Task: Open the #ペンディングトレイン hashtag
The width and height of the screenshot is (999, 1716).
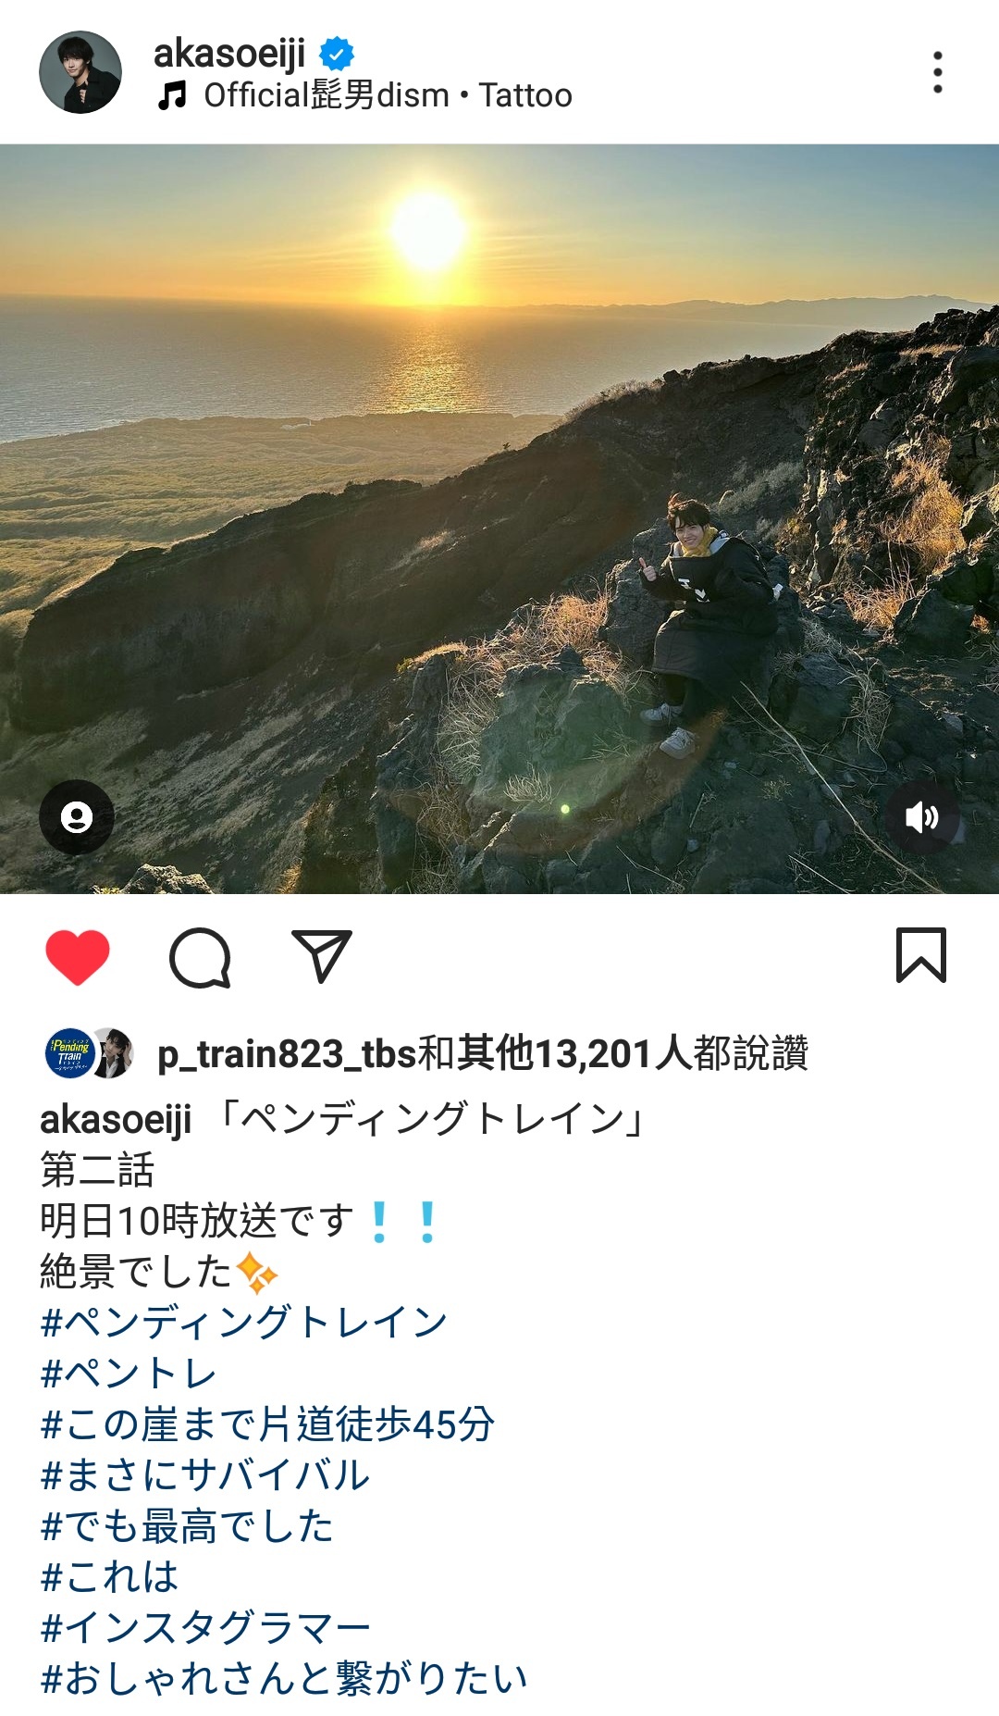Action: (244, 1322)
